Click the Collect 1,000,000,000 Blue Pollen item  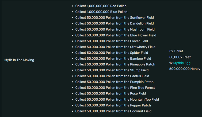coord(101,12)
